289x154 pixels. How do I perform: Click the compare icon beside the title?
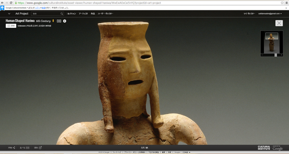(x=59, y=21)
